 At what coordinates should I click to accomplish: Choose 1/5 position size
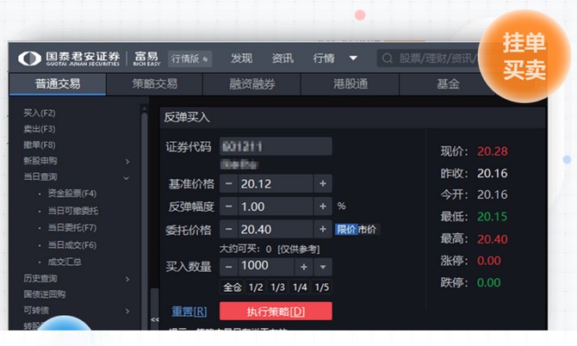[x=322, y=287]
